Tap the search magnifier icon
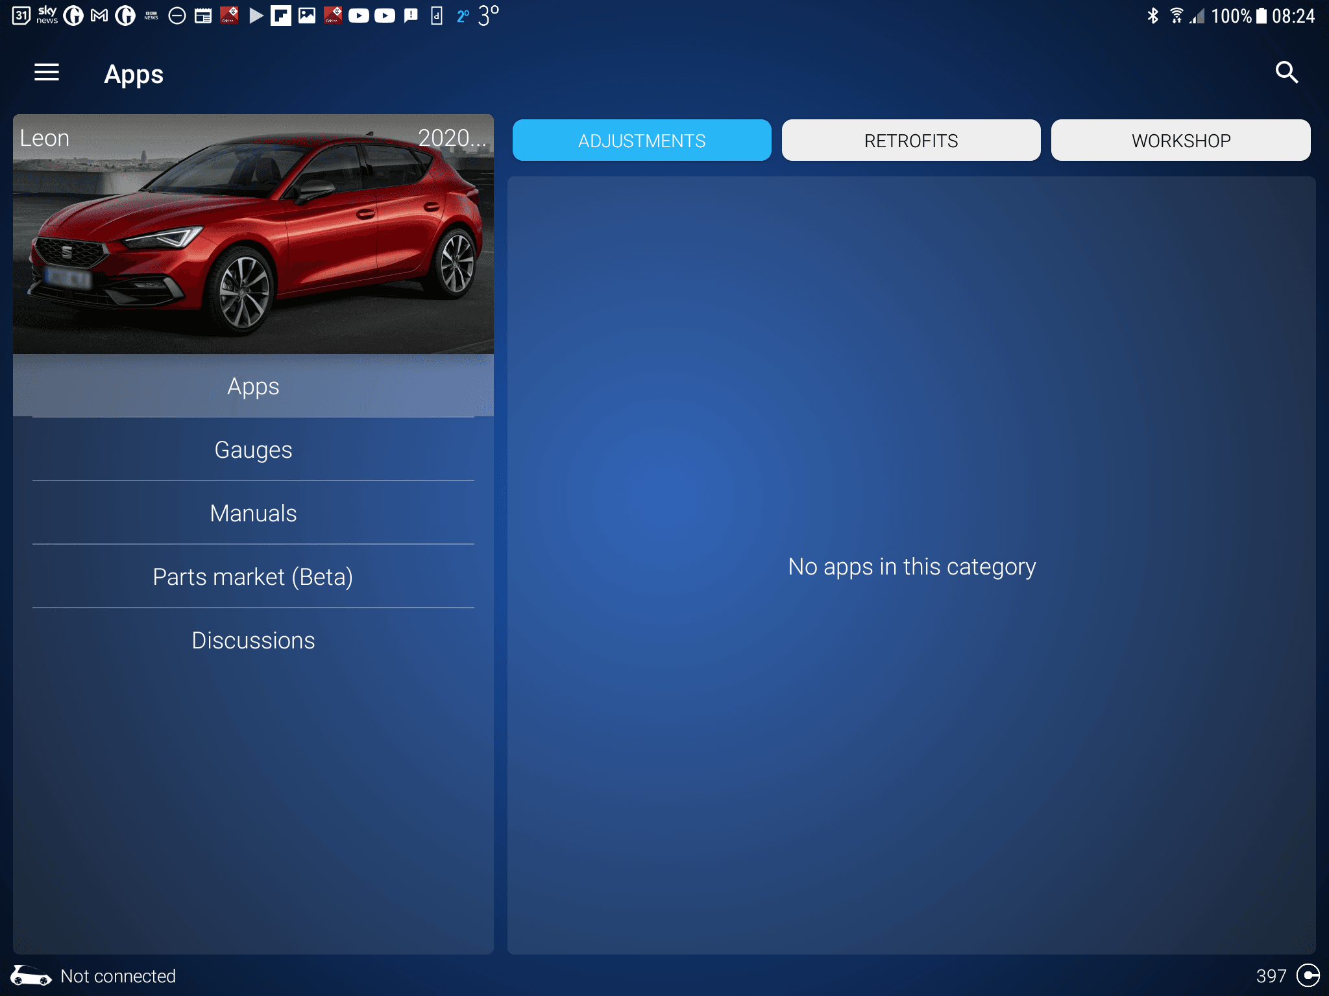This screenshot has width=1329, height=996. [x=1287, y=73]
